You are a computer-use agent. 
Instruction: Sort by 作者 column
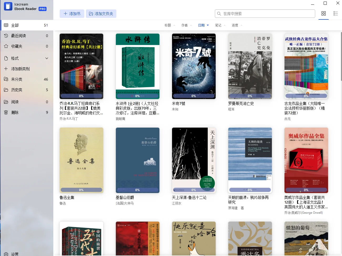186,25
